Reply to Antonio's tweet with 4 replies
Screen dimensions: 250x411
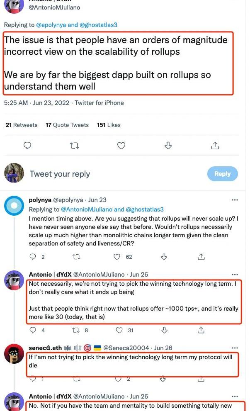tap(33, 330)
